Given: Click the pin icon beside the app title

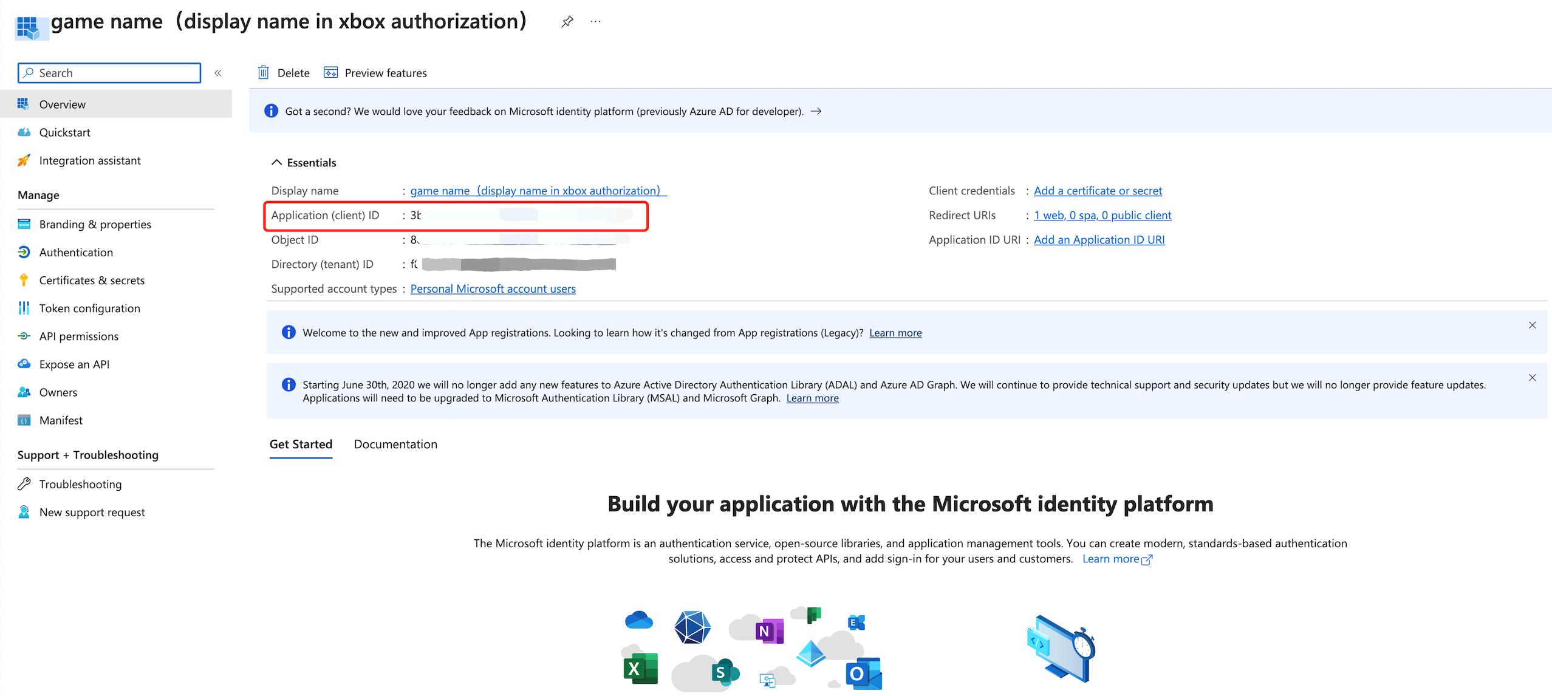Looking at the screenshot, I should pyautogui.click(x=567, y=22).
